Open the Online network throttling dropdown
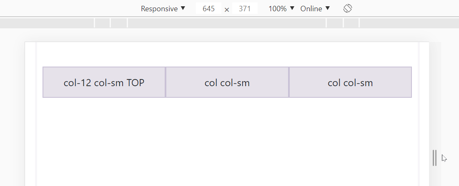Image resolution: width=459 pixels, height=186 pixels. pos(315,9)
